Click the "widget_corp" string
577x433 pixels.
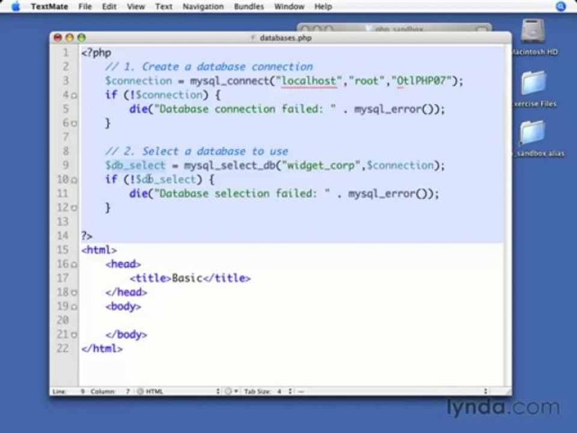click(321, 165)
